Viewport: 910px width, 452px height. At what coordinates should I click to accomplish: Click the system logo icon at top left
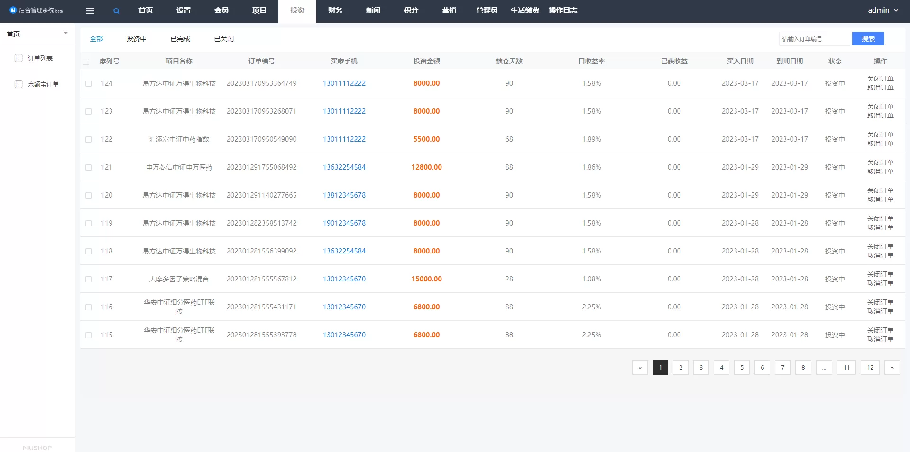click(13, 10)
